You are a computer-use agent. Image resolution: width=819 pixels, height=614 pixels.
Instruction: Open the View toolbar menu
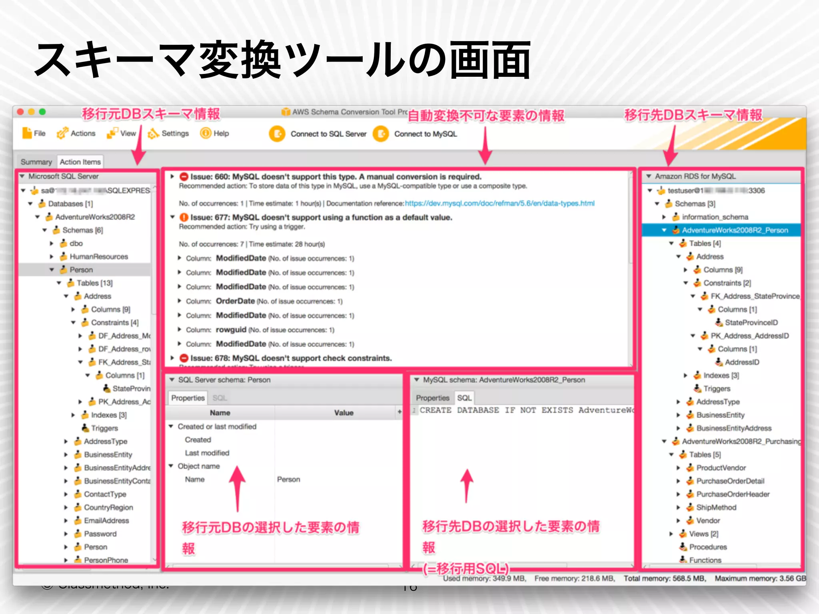[121, 133]
